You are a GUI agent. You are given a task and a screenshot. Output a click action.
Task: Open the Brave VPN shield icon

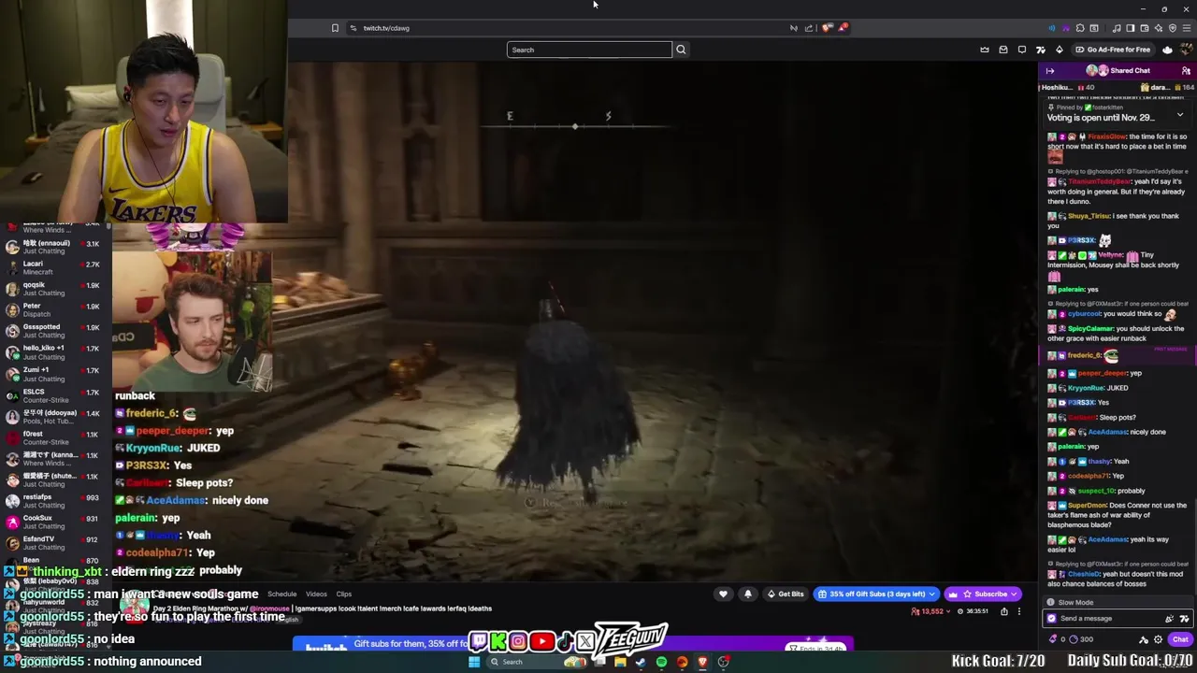1173,28
